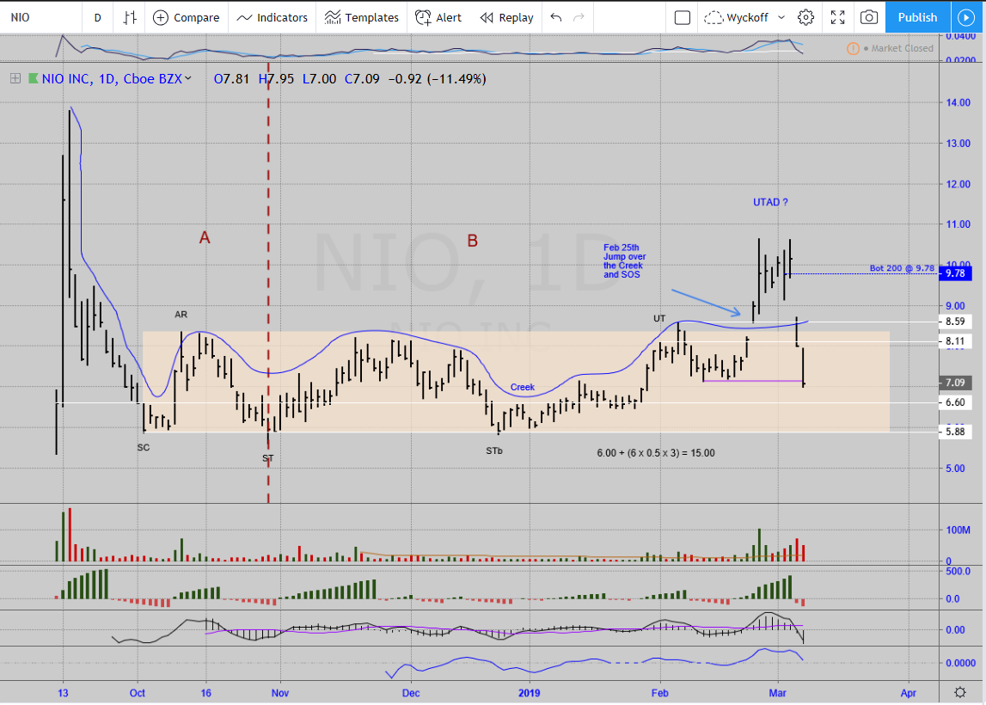Click the Publish button
This screenshot has width=986, height=705.
[917, 17]
